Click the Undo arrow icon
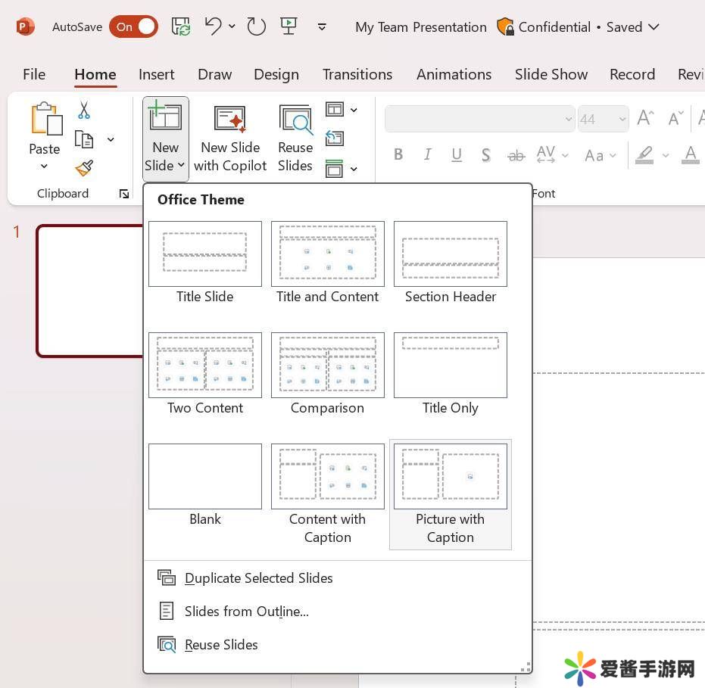This screenshot has height=688, width=705. [213, 26]
